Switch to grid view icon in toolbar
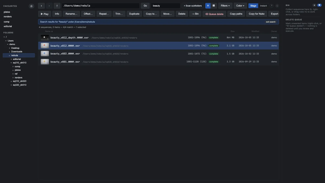Screen dimensions: 325x183 [x=214, y=6]
